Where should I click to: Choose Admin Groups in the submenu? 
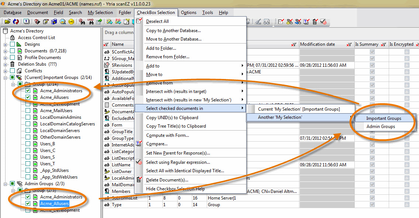click(380, 127)
